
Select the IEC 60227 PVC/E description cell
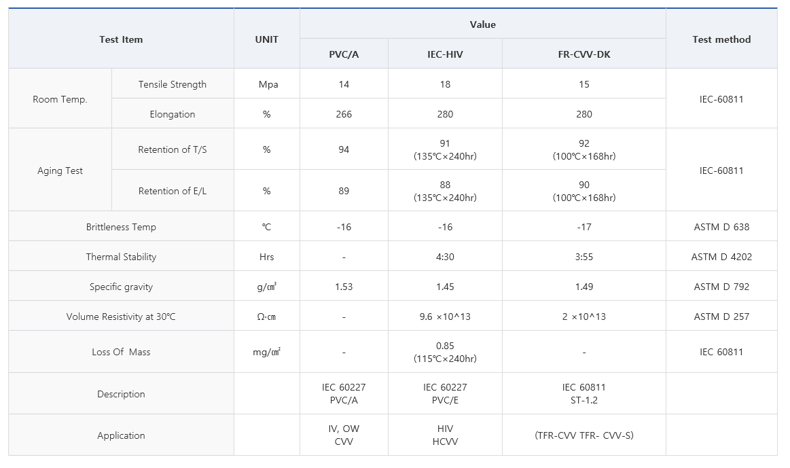click(x=445, y=393)
